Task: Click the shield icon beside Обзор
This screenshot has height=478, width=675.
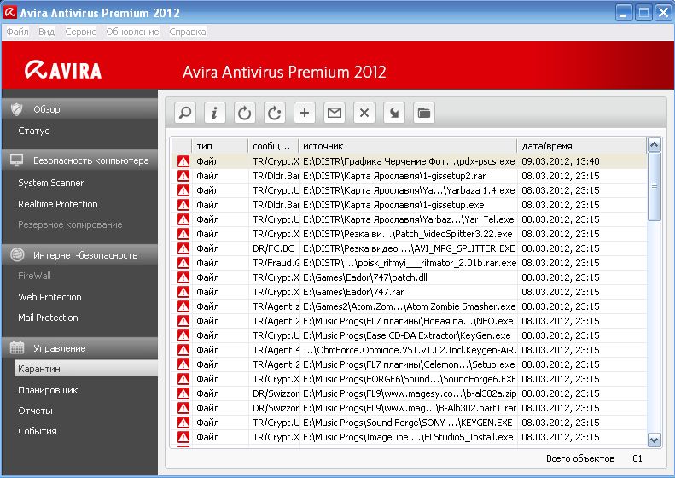Action: coord(17,109)
